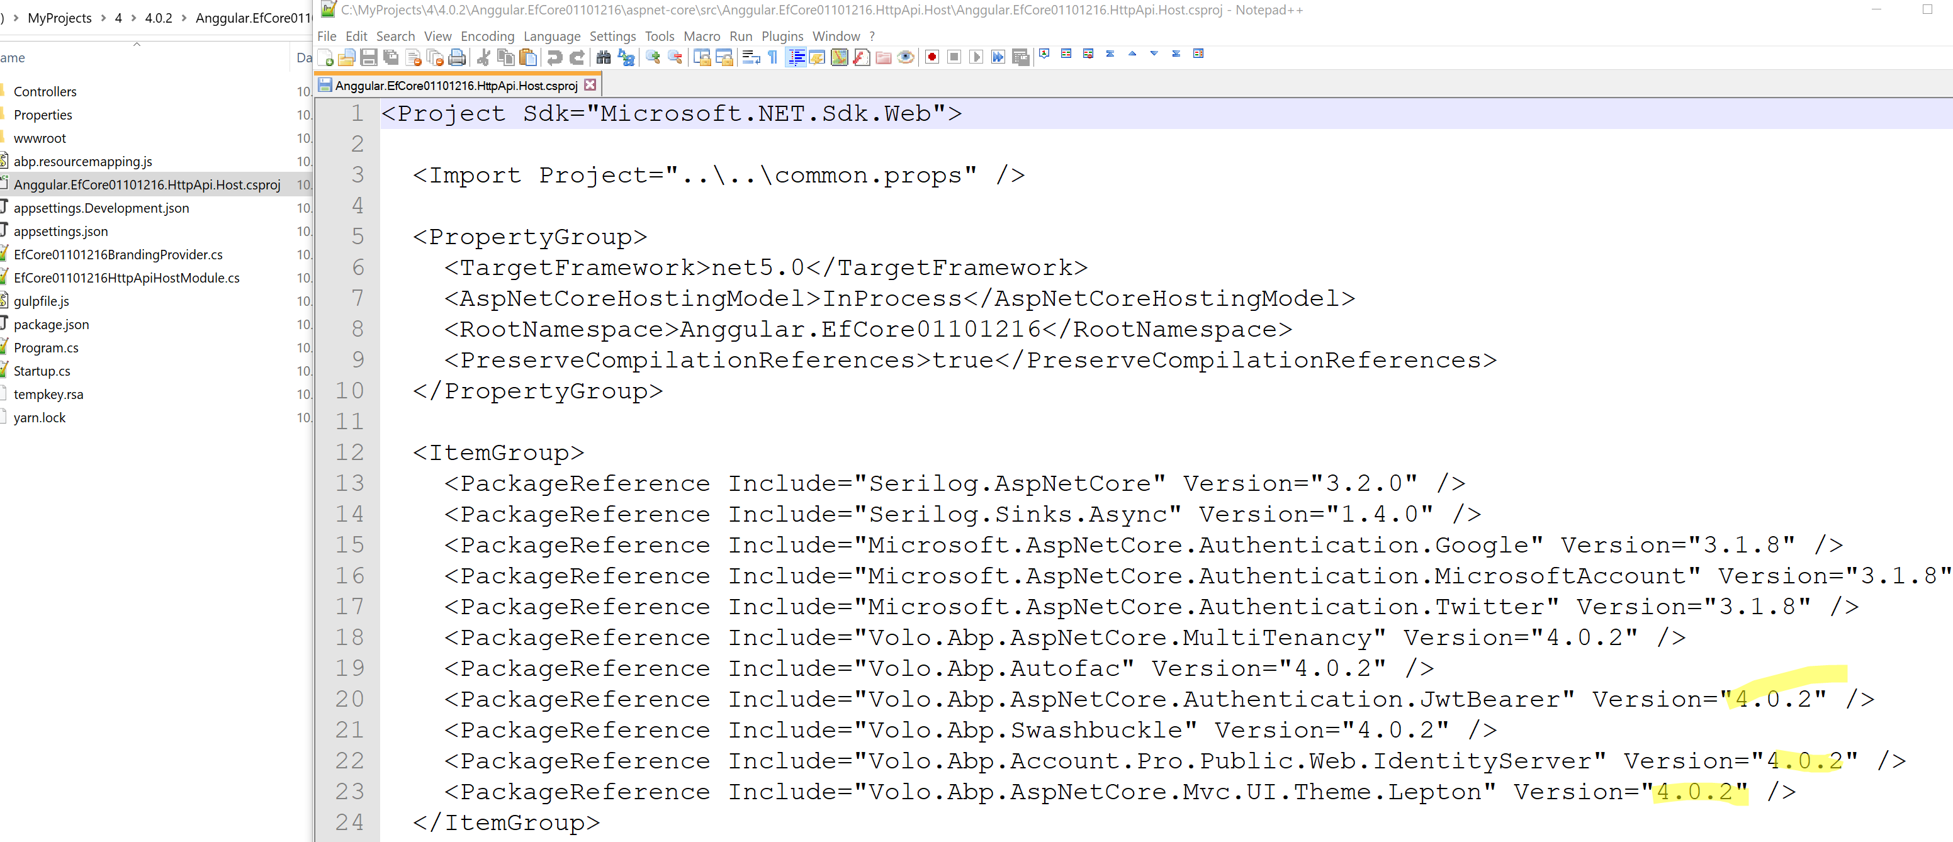Image resolution: width=1953 pixels, height=842 pixels.
Task: Open the Language menu
Action: coord(551,36)
